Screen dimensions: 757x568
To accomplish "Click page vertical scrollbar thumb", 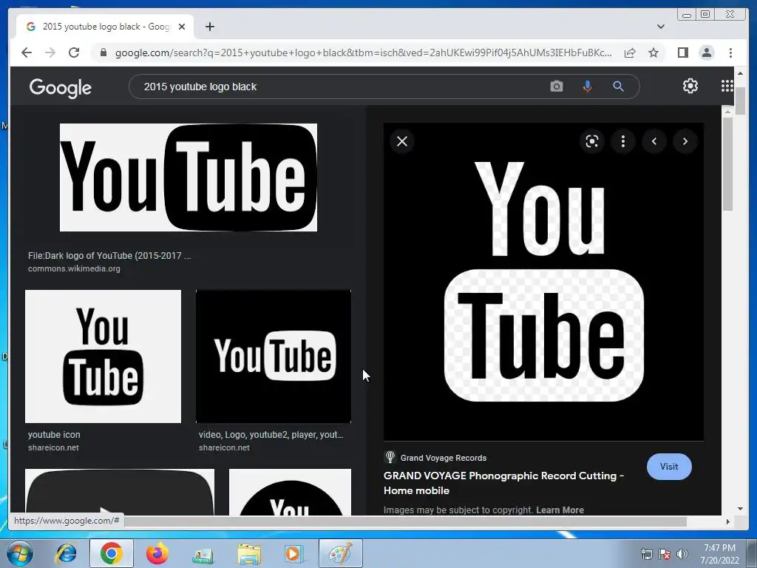I will click(x=740, y=101).
